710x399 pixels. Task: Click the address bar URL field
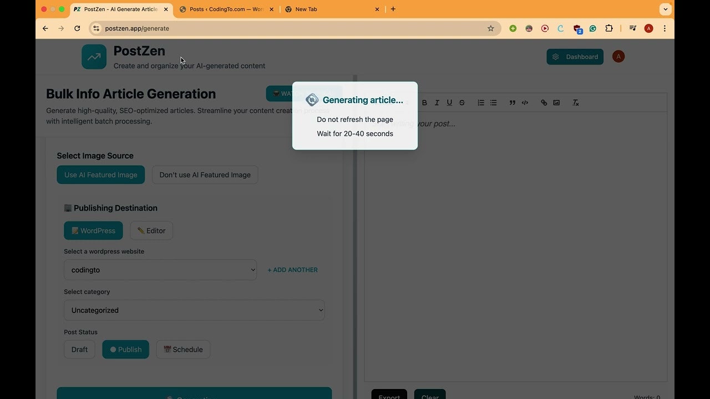tap(294, 28)
